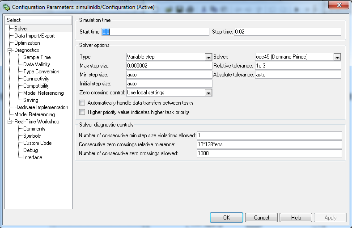Screen dimensions: 352x228
Task: Check higher priority value indicates higher priority
Action: [82, 112]
